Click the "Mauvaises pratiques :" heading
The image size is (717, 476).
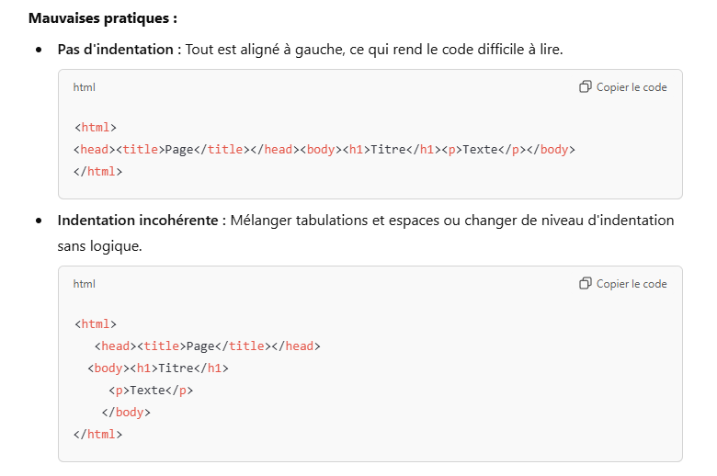click(103, 17)
